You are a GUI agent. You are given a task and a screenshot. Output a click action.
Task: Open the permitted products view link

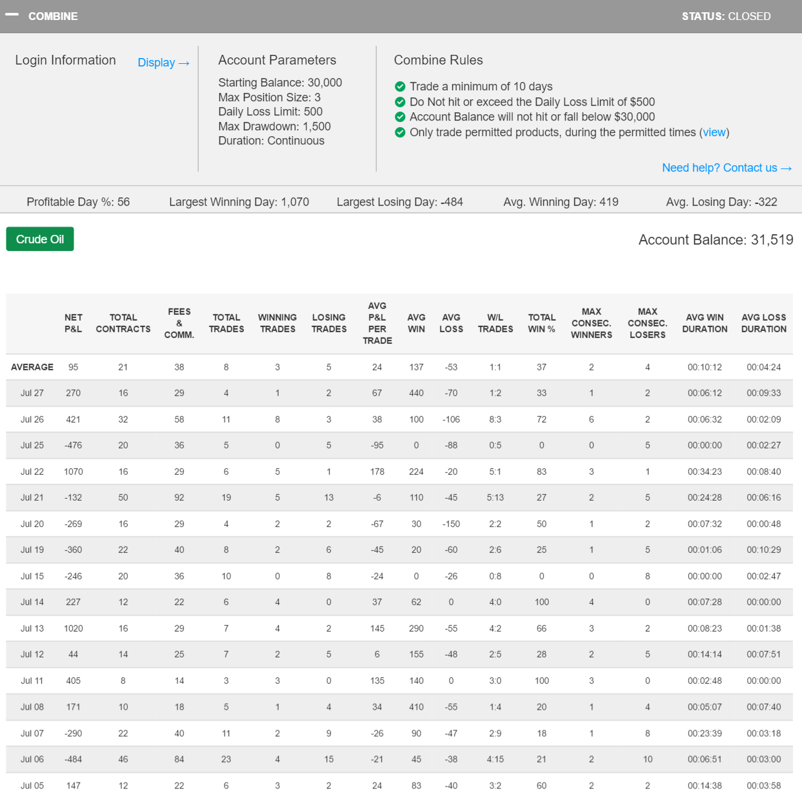coord(714,132)
